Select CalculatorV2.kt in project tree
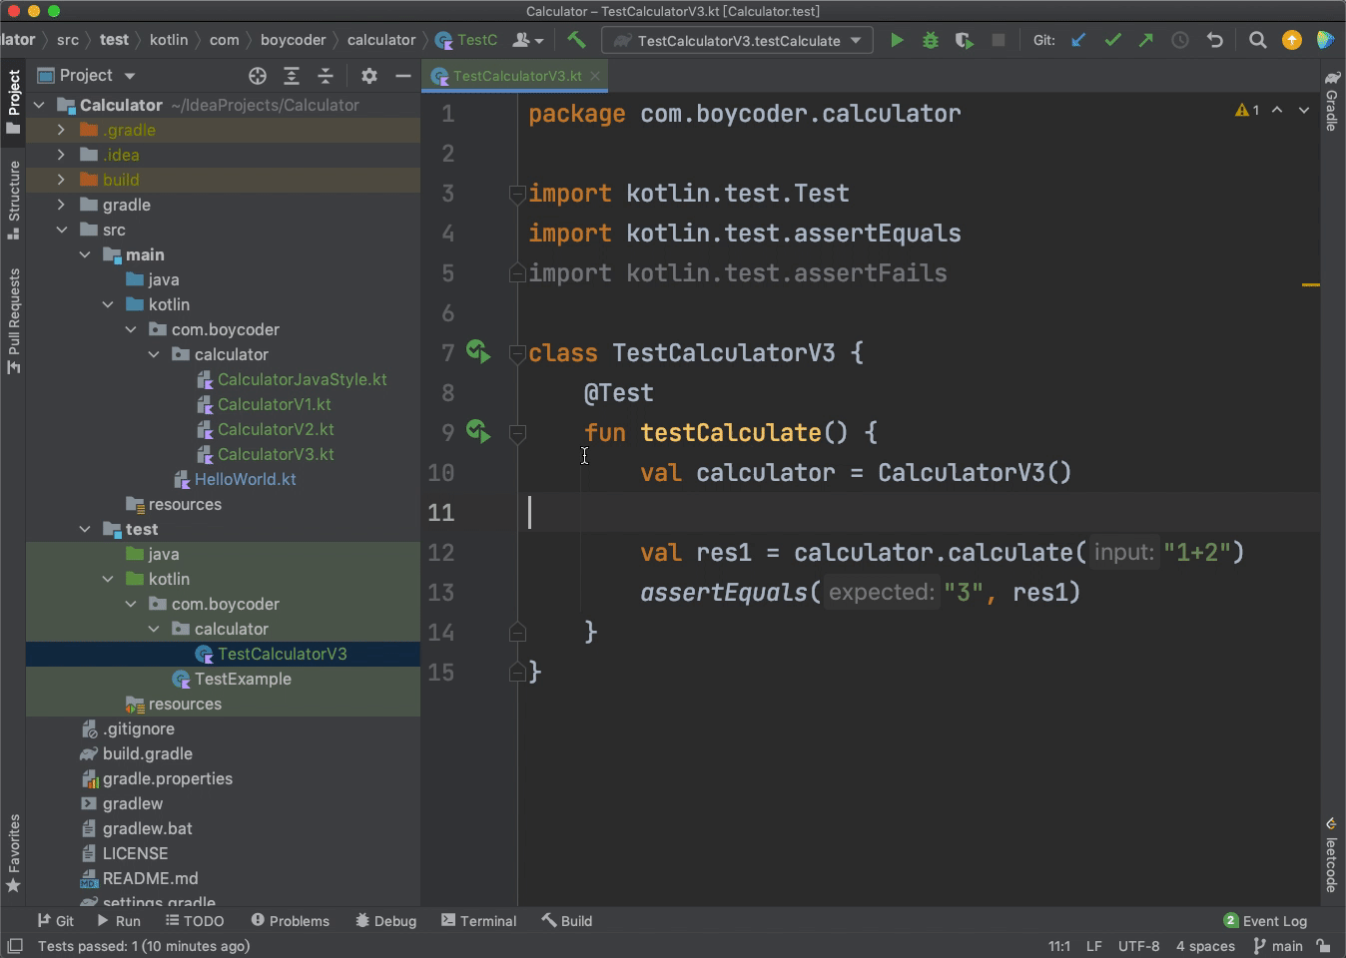Screen dimensions: 1346x958 [276, 429]
